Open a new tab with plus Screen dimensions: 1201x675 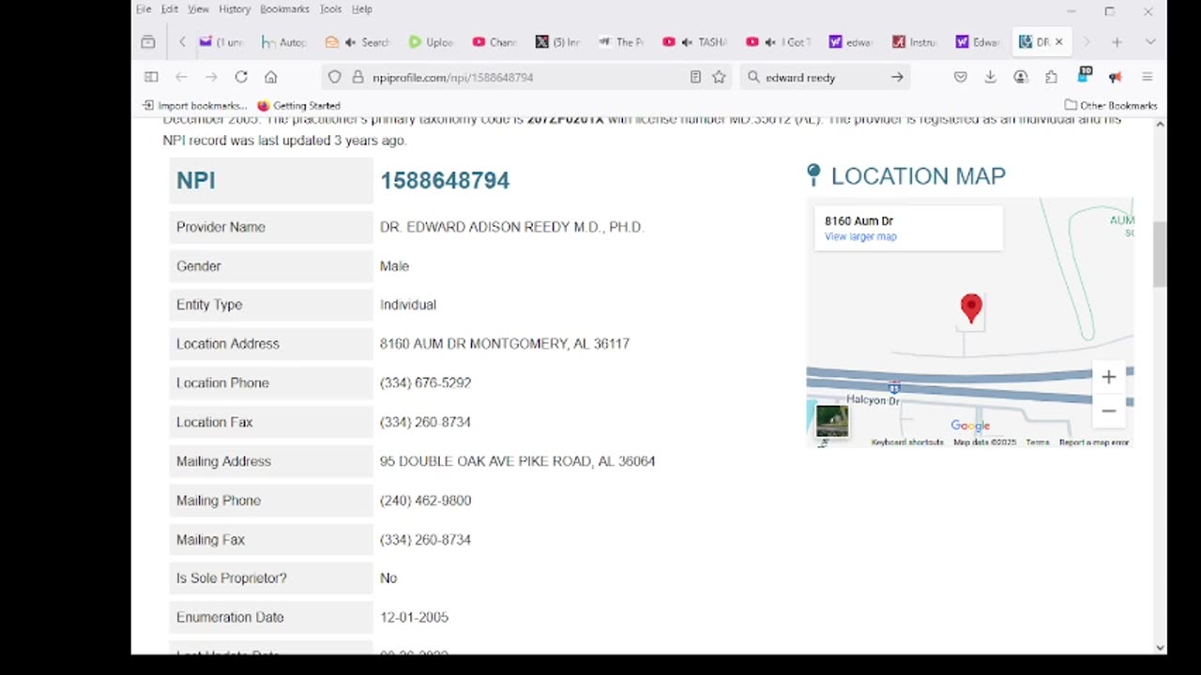[1117, 42]
